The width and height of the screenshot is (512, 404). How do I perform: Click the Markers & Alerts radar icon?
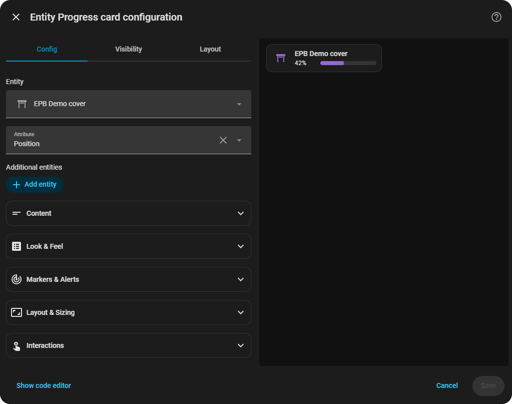17,279
